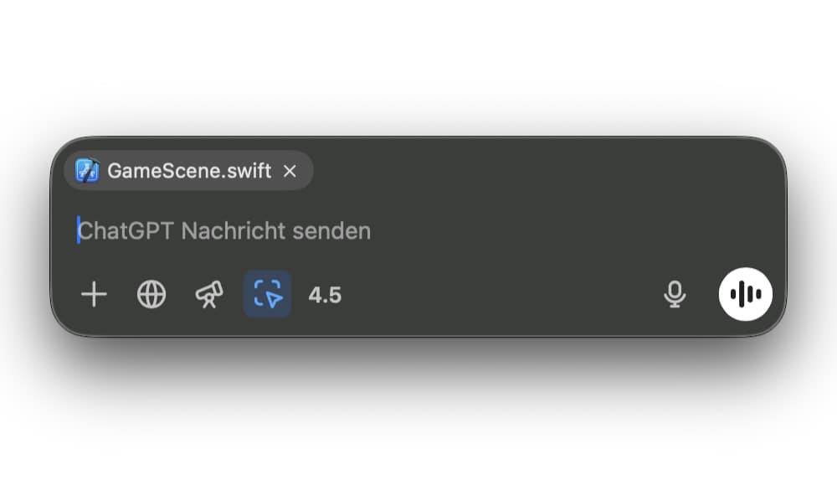Select the GameScene.swift file label
The height and width of the screenshot is (480, 837).
[189, 171]
